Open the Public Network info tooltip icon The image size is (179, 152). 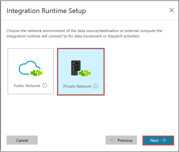coord(45,85)
